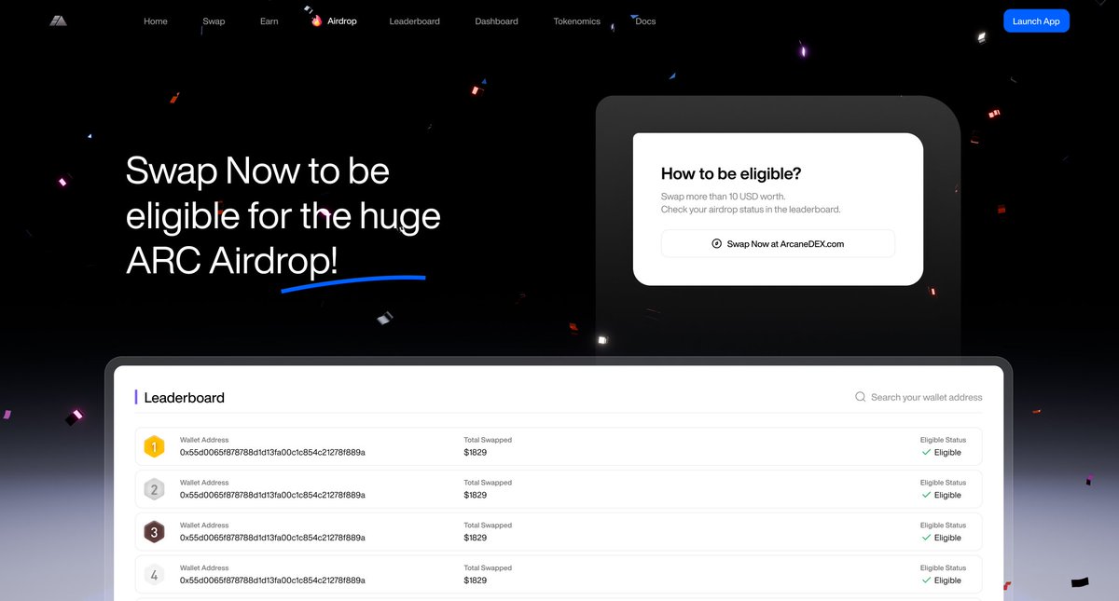Click Eligible status text in rank 3 row
Screen dimensions: 1119x601
tap(947, 538)
